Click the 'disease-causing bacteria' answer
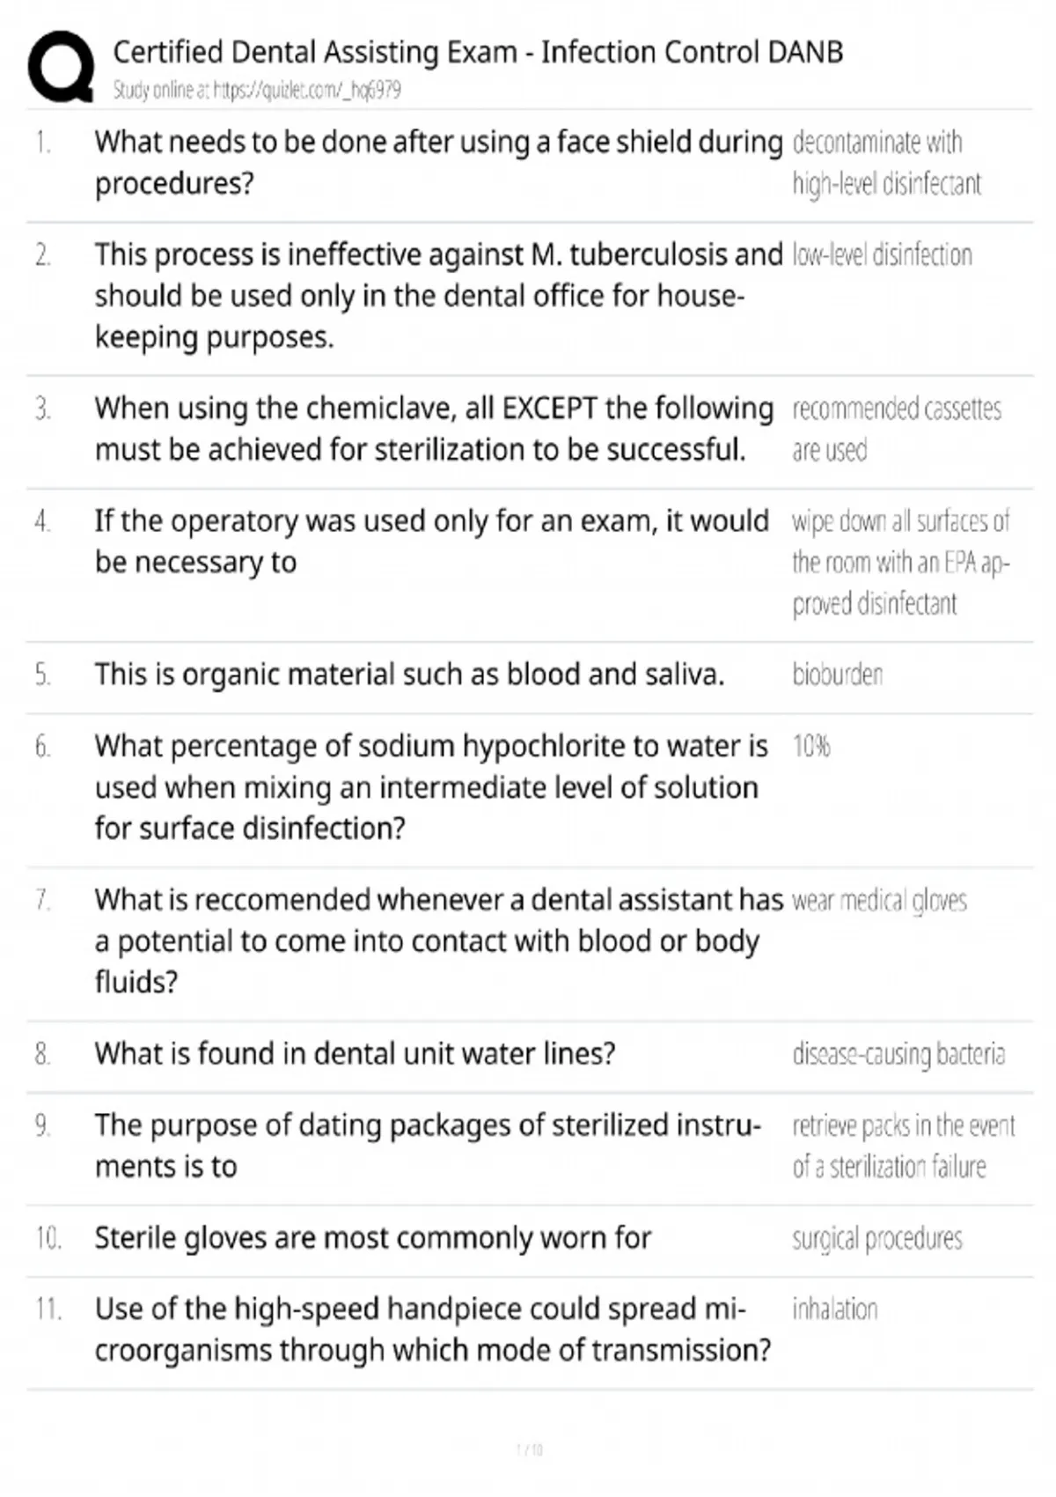1056x1497 pixels. pos(898,1054)
